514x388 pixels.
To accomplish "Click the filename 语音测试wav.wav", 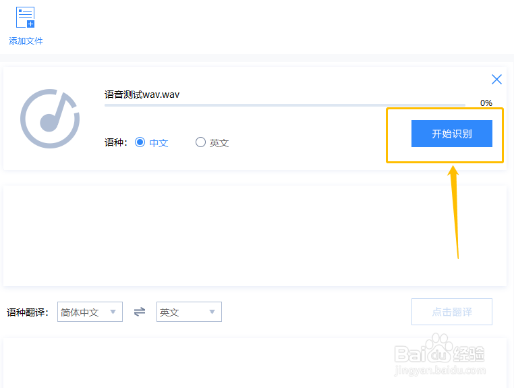I will click(142, 94).
